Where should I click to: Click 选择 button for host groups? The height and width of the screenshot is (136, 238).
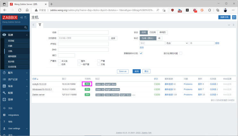tap(113, 38)
